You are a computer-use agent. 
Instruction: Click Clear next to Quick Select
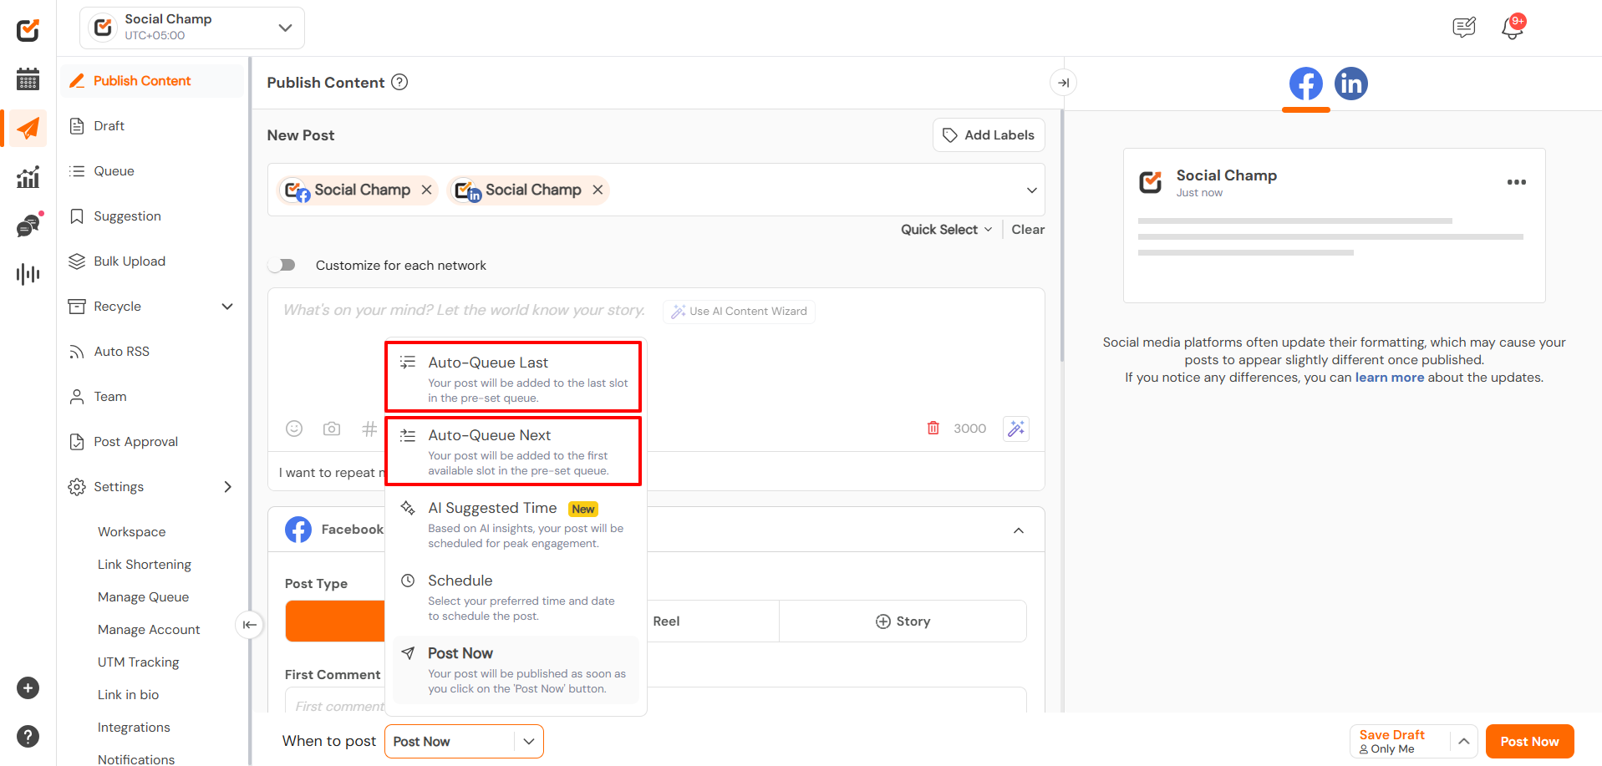point(1028,230)
